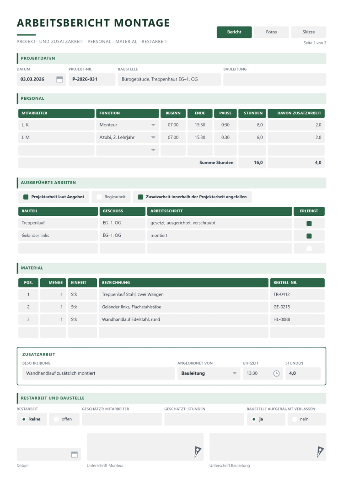Screen dimensions: 343x485
Task: Click Summe Stunden total 16,0
Action: click(x=252, y=163)
